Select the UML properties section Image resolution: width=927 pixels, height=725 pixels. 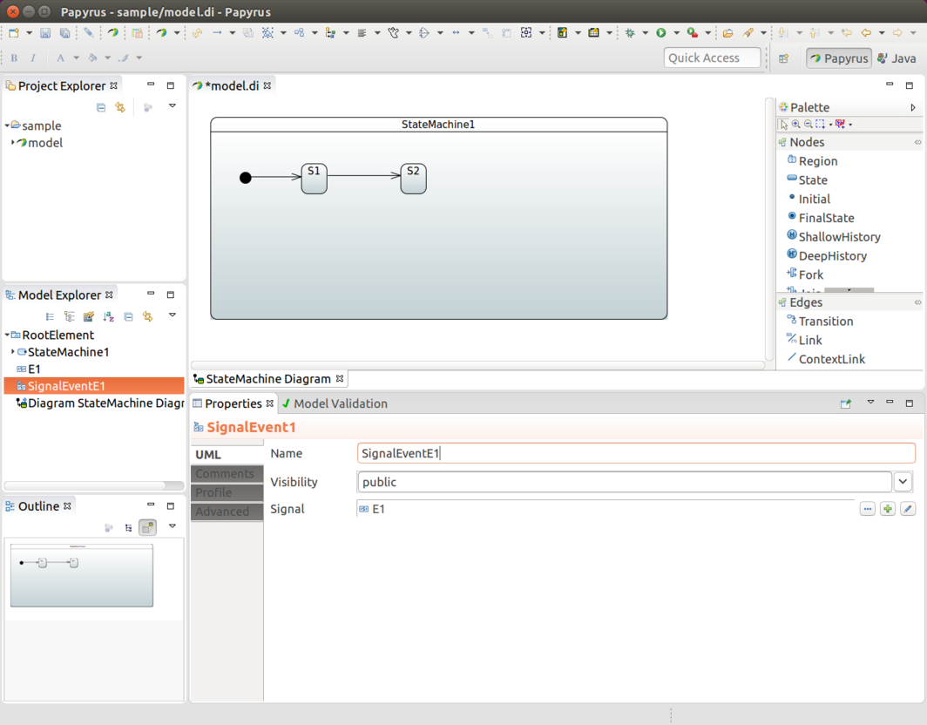227,454
